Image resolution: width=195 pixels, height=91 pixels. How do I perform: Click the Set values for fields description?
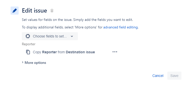tap(77, 20)
